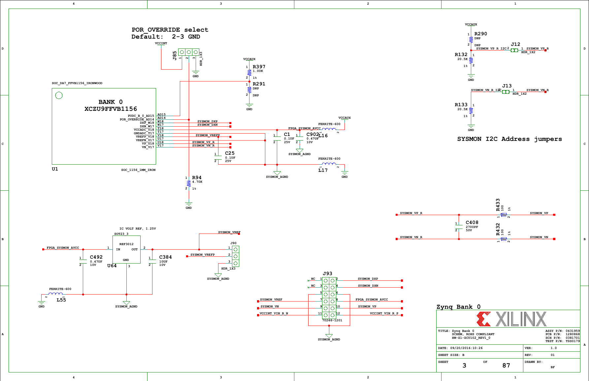Click the J90 three-pin header symbol
589x381 pixels.
[x=236, y=256]
